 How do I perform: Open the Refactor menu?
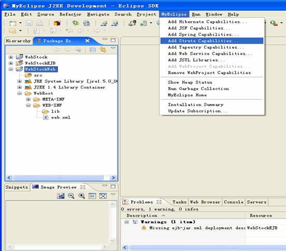[x=70, y=14]
